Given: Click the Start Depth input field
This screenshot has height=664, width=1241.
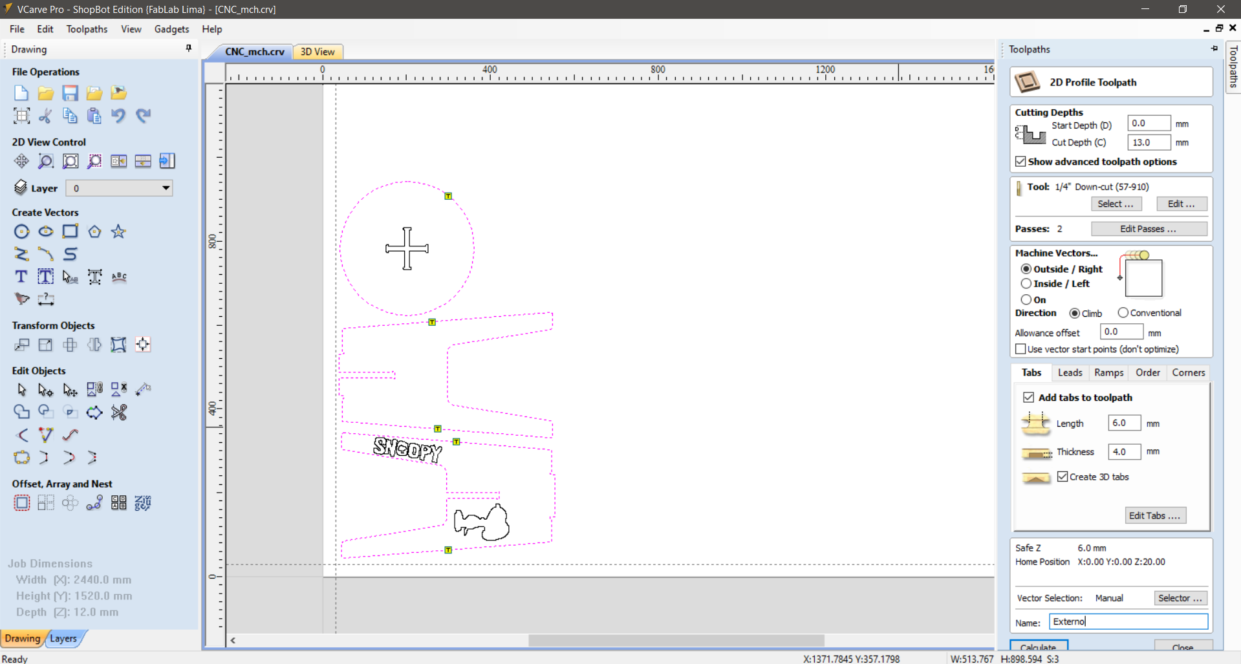Looking at the screenshot, I should [1149, 123].
